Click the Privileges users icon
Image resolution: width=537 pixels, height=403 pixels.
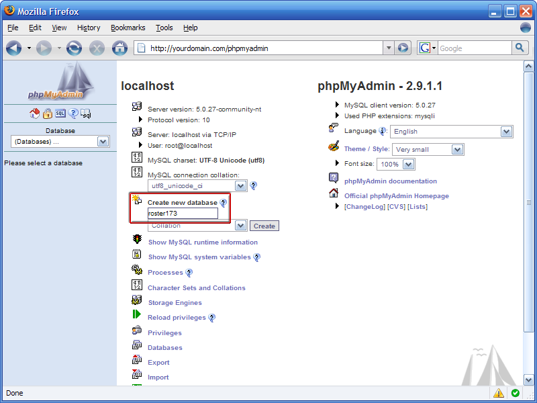click(x=137, y=330)
